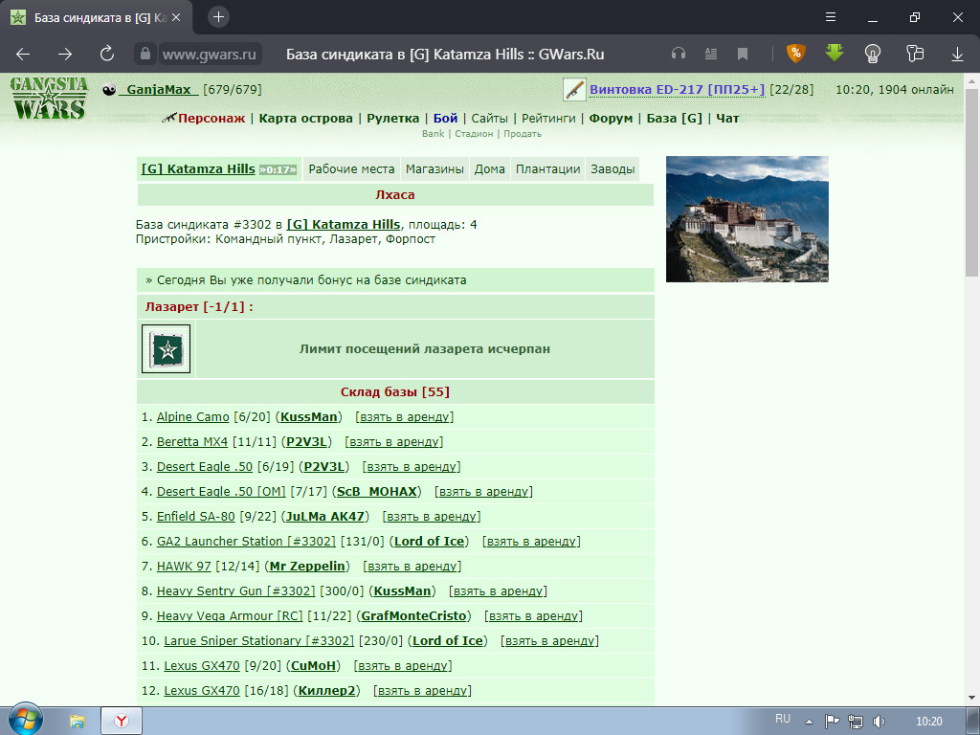Click Lhasa palace photo thumbnail
The height and width of the screenshot is (735, 980).
coord(746,219)
